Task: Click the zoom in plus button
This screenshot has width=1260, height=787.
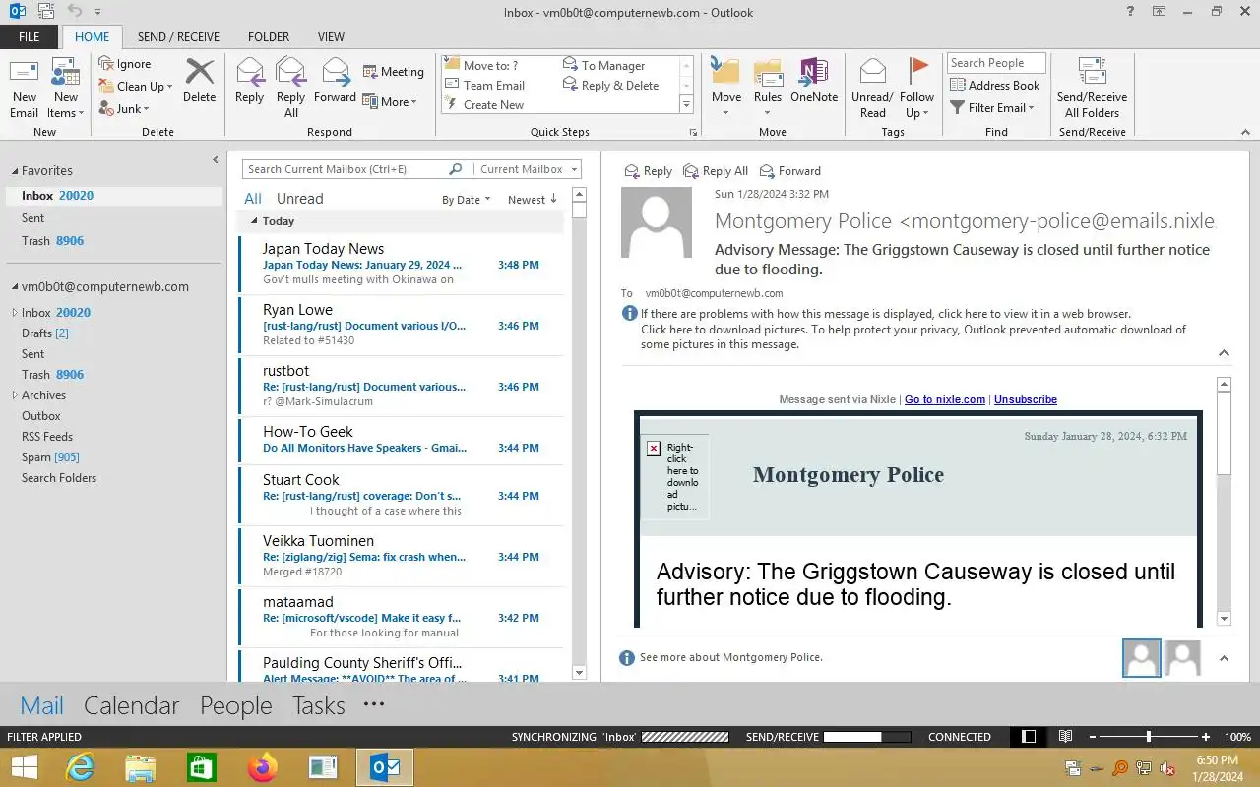Action: coord(1206,737)
